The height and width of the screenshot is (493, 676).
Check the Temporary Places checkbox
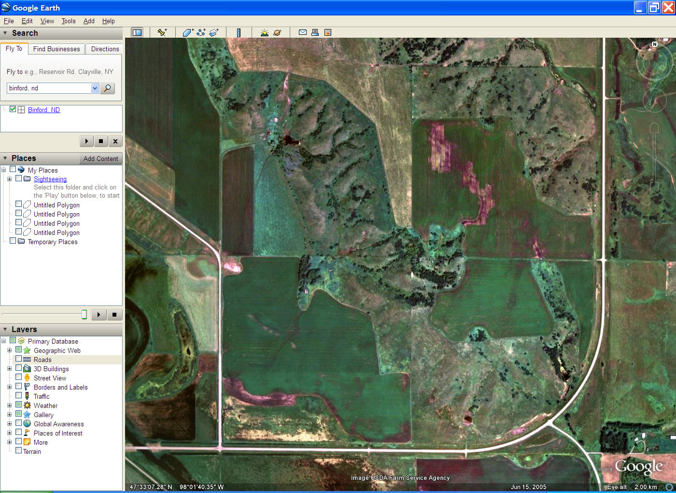[x=13, y=241]
